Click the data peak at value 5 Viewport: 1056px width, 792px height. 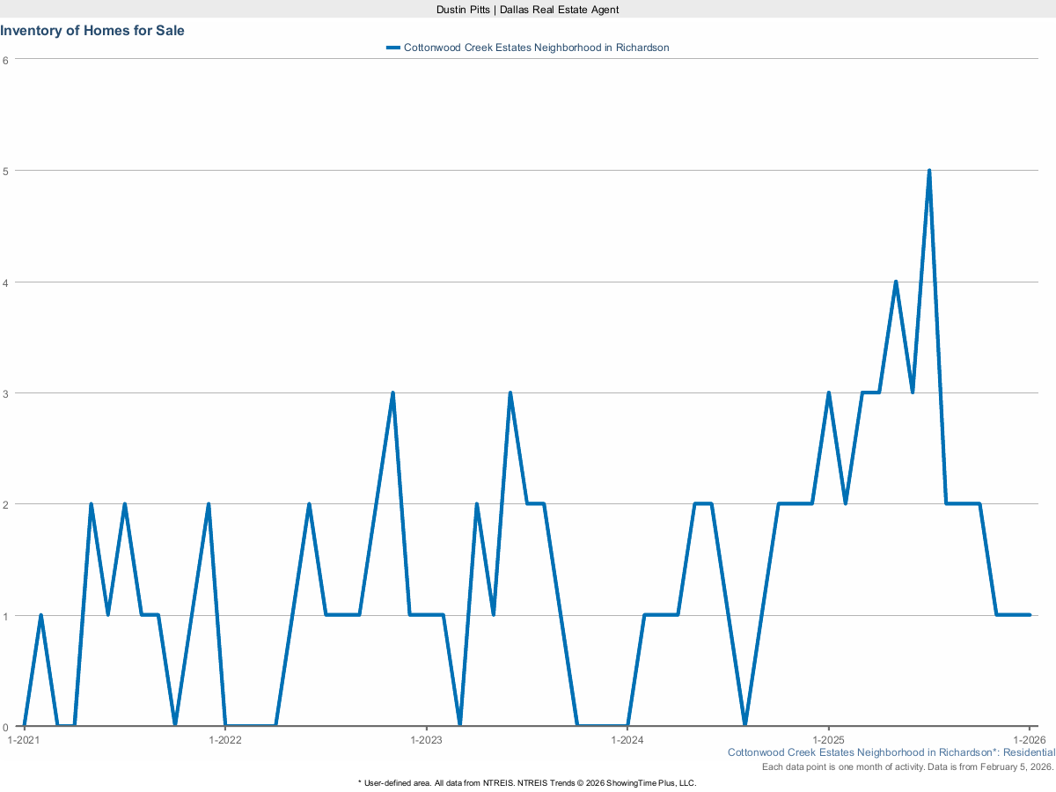[x=928, y=171]
